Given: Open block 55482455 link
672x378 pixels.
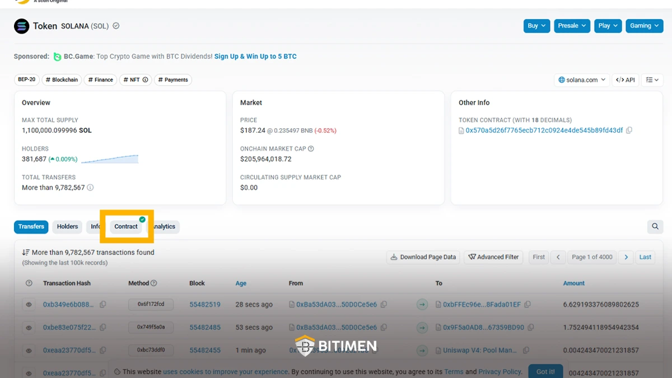Looking at the screenshot, I should point(205,351).
